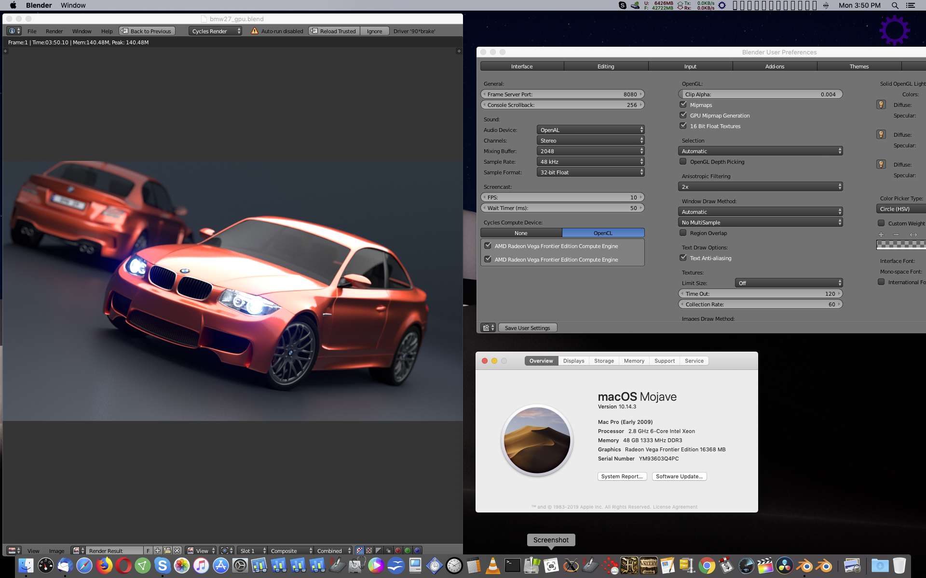Open Google Chrome from the Dock

707,565
